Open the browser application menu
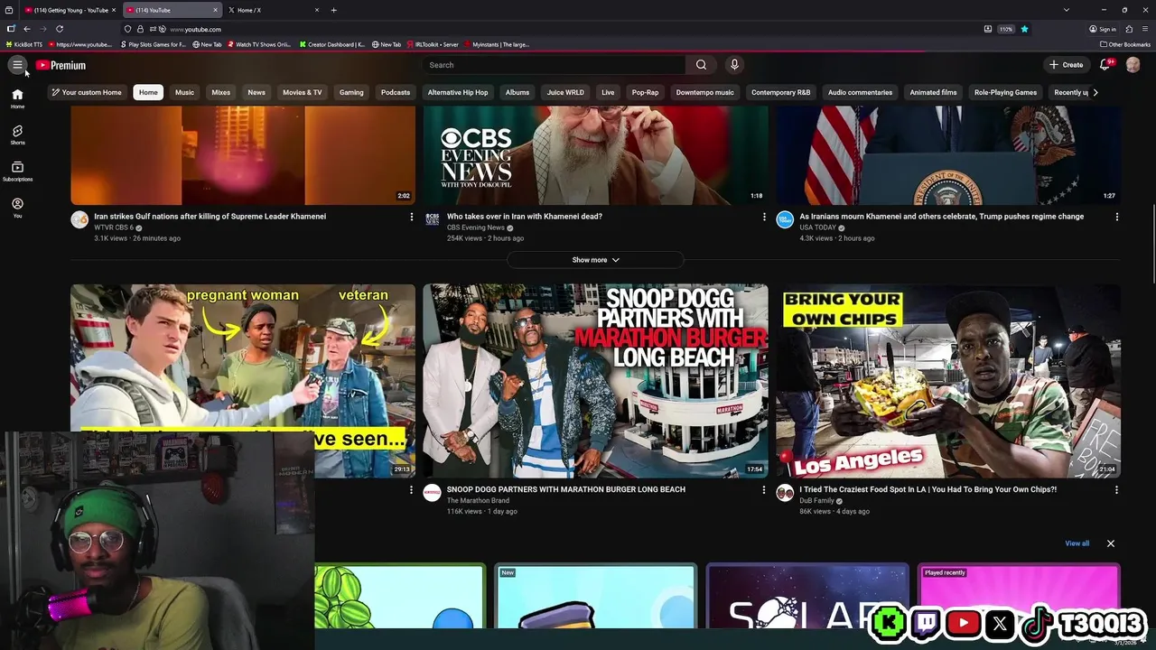Screen dimensions: 1156x650 [x=1144, y=29]
